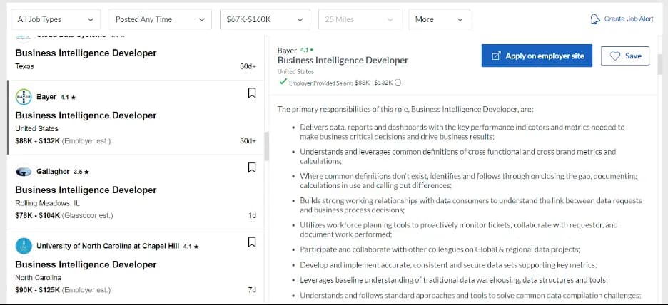
Task: Click the job detail title Business Intelligence Developer
Action: tap(343, 61)
